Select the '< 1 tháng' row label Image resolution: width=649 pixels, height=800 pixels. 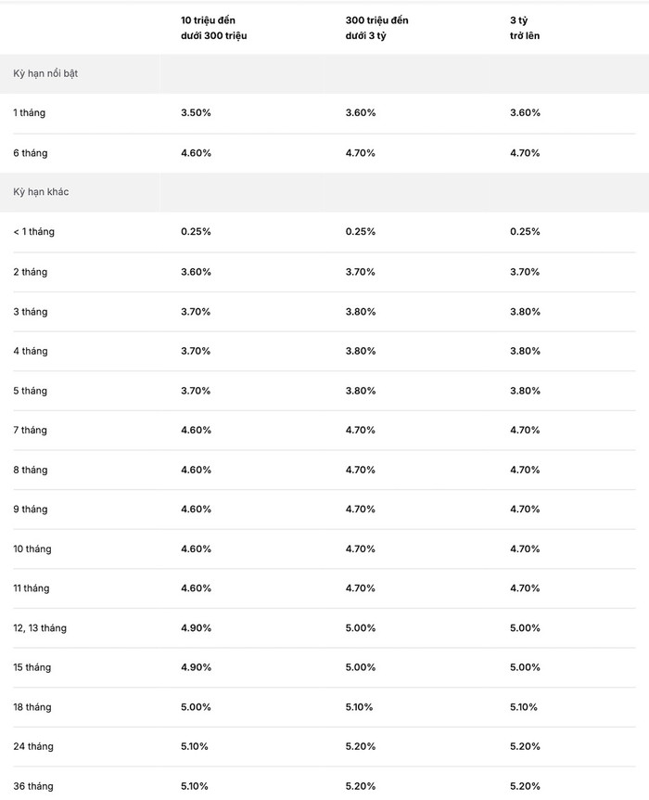33,232
